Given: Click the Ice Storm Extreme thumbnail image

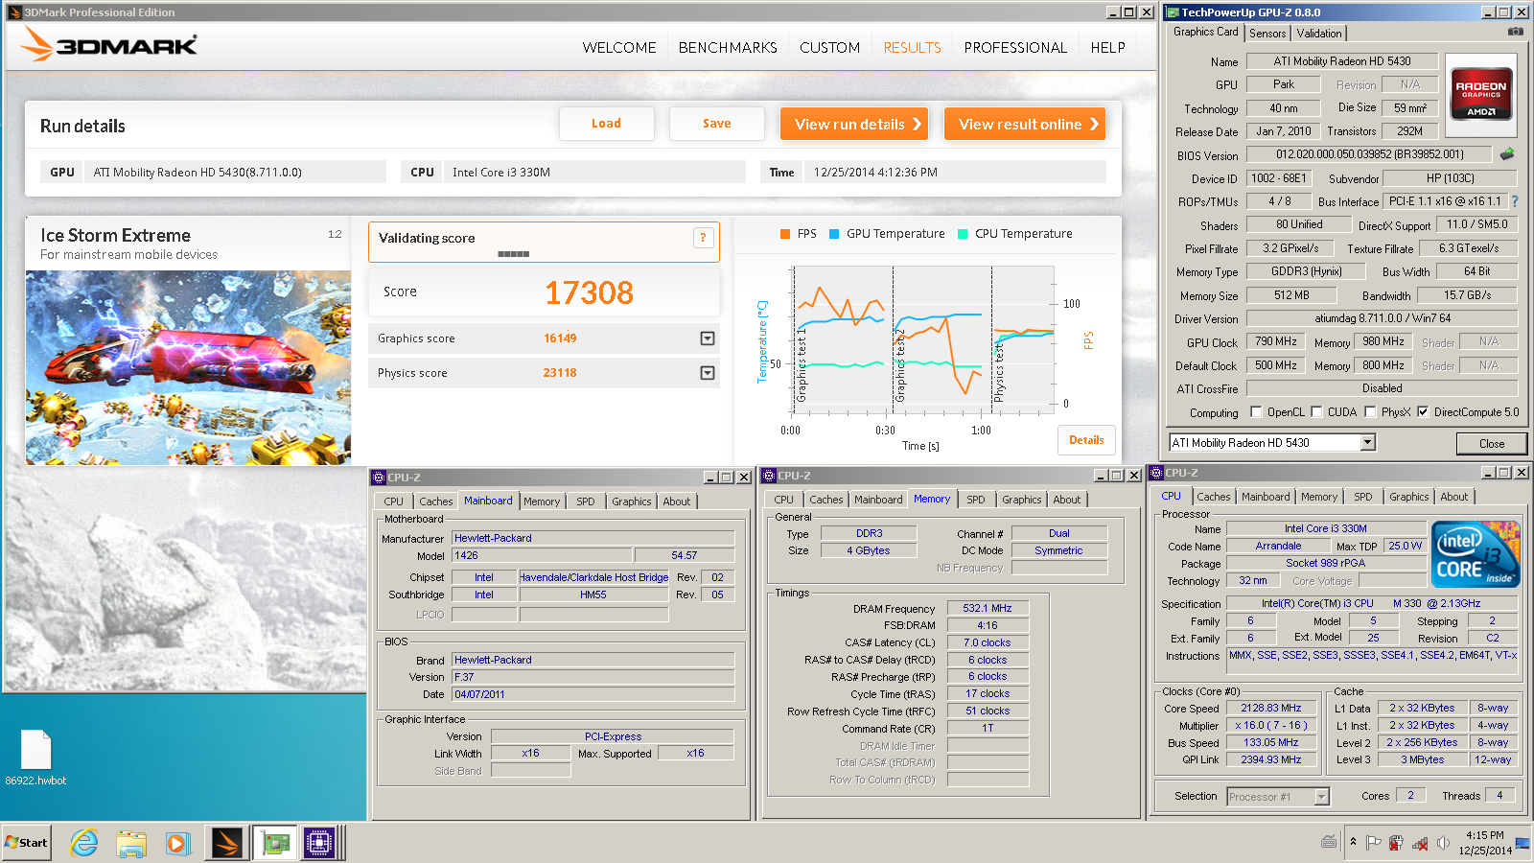Looking at the screenshot, I should coord(188,367).
